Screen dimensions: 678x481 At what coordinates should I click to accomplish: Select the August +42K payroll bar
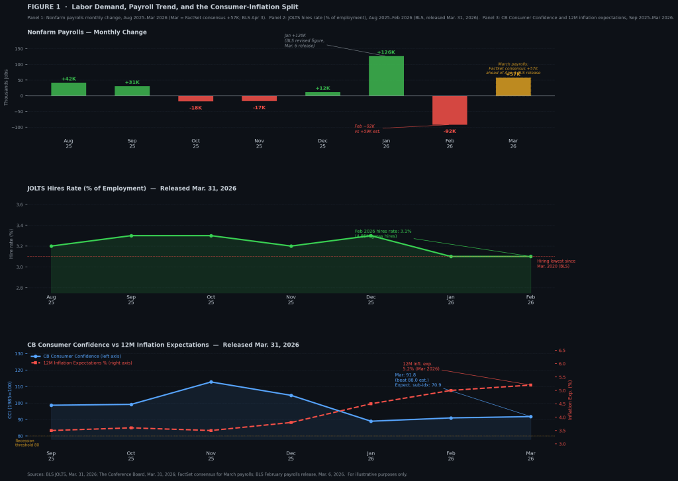pyautogui.click(x=69, y=89)
